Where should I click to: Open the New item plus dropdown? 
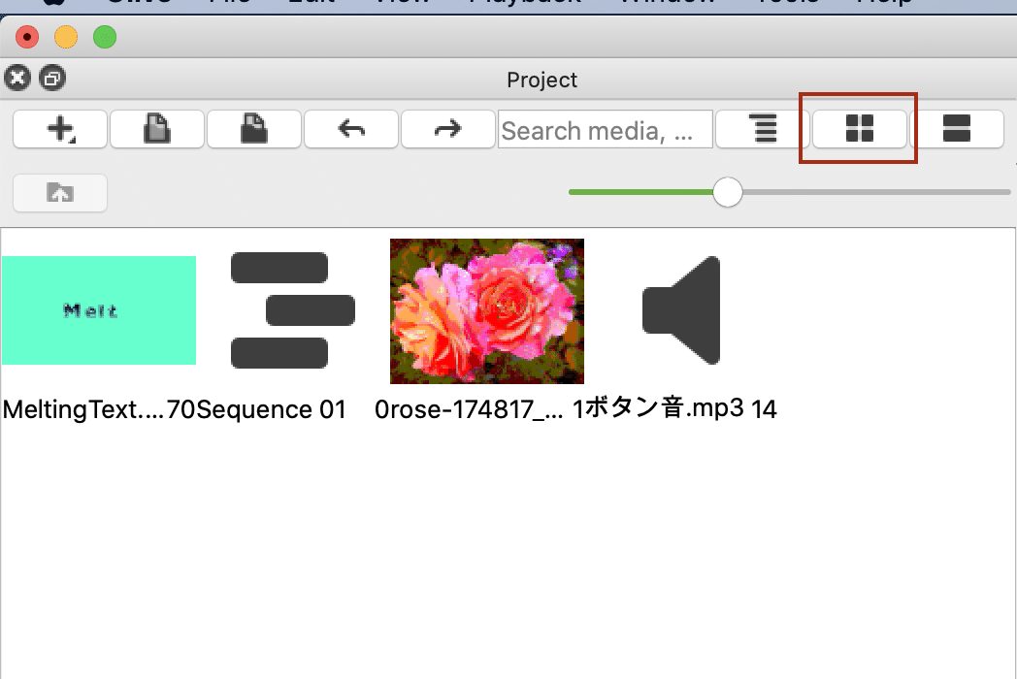(60, 129)
